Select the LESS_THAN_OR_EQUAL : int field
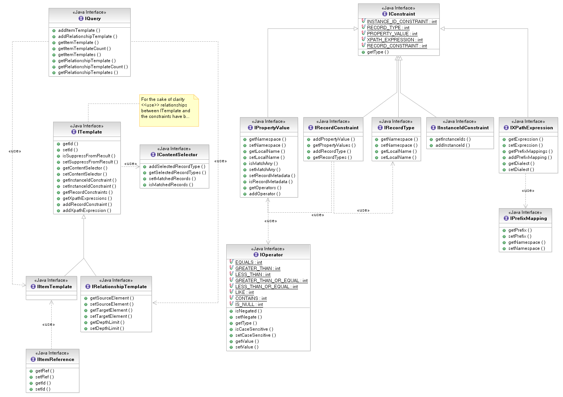The height and width of the screenshot is (397, 563). (267, 287)
